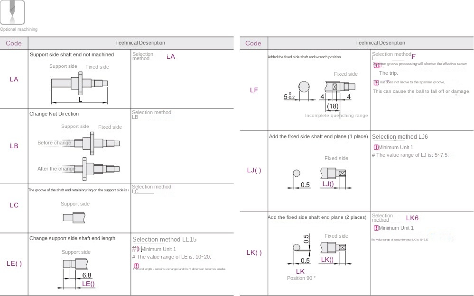Image resolution: width=474 pixels, height=296 pixels.
Task: Click the LK6 selection method code
Action: 412,218
